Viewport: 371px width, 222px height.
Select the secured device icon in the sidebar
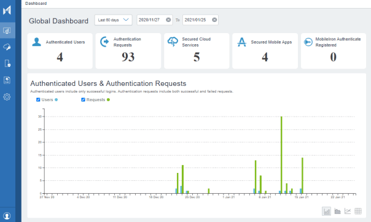point(7,64)
